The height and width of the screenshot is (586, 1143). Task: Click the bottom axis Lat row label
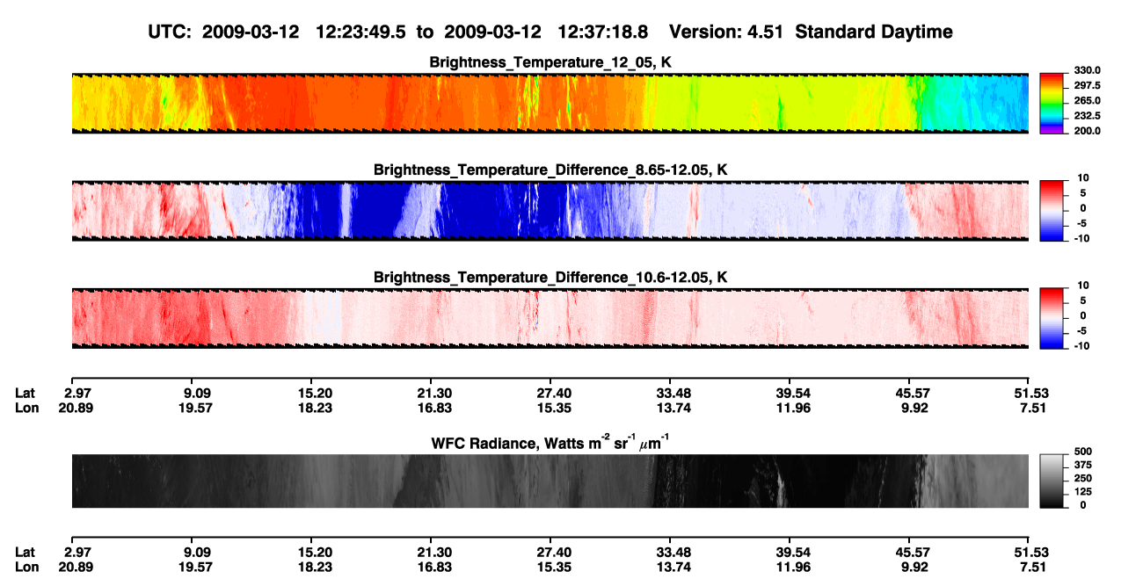pyautogui.click(x=25, y=553)
